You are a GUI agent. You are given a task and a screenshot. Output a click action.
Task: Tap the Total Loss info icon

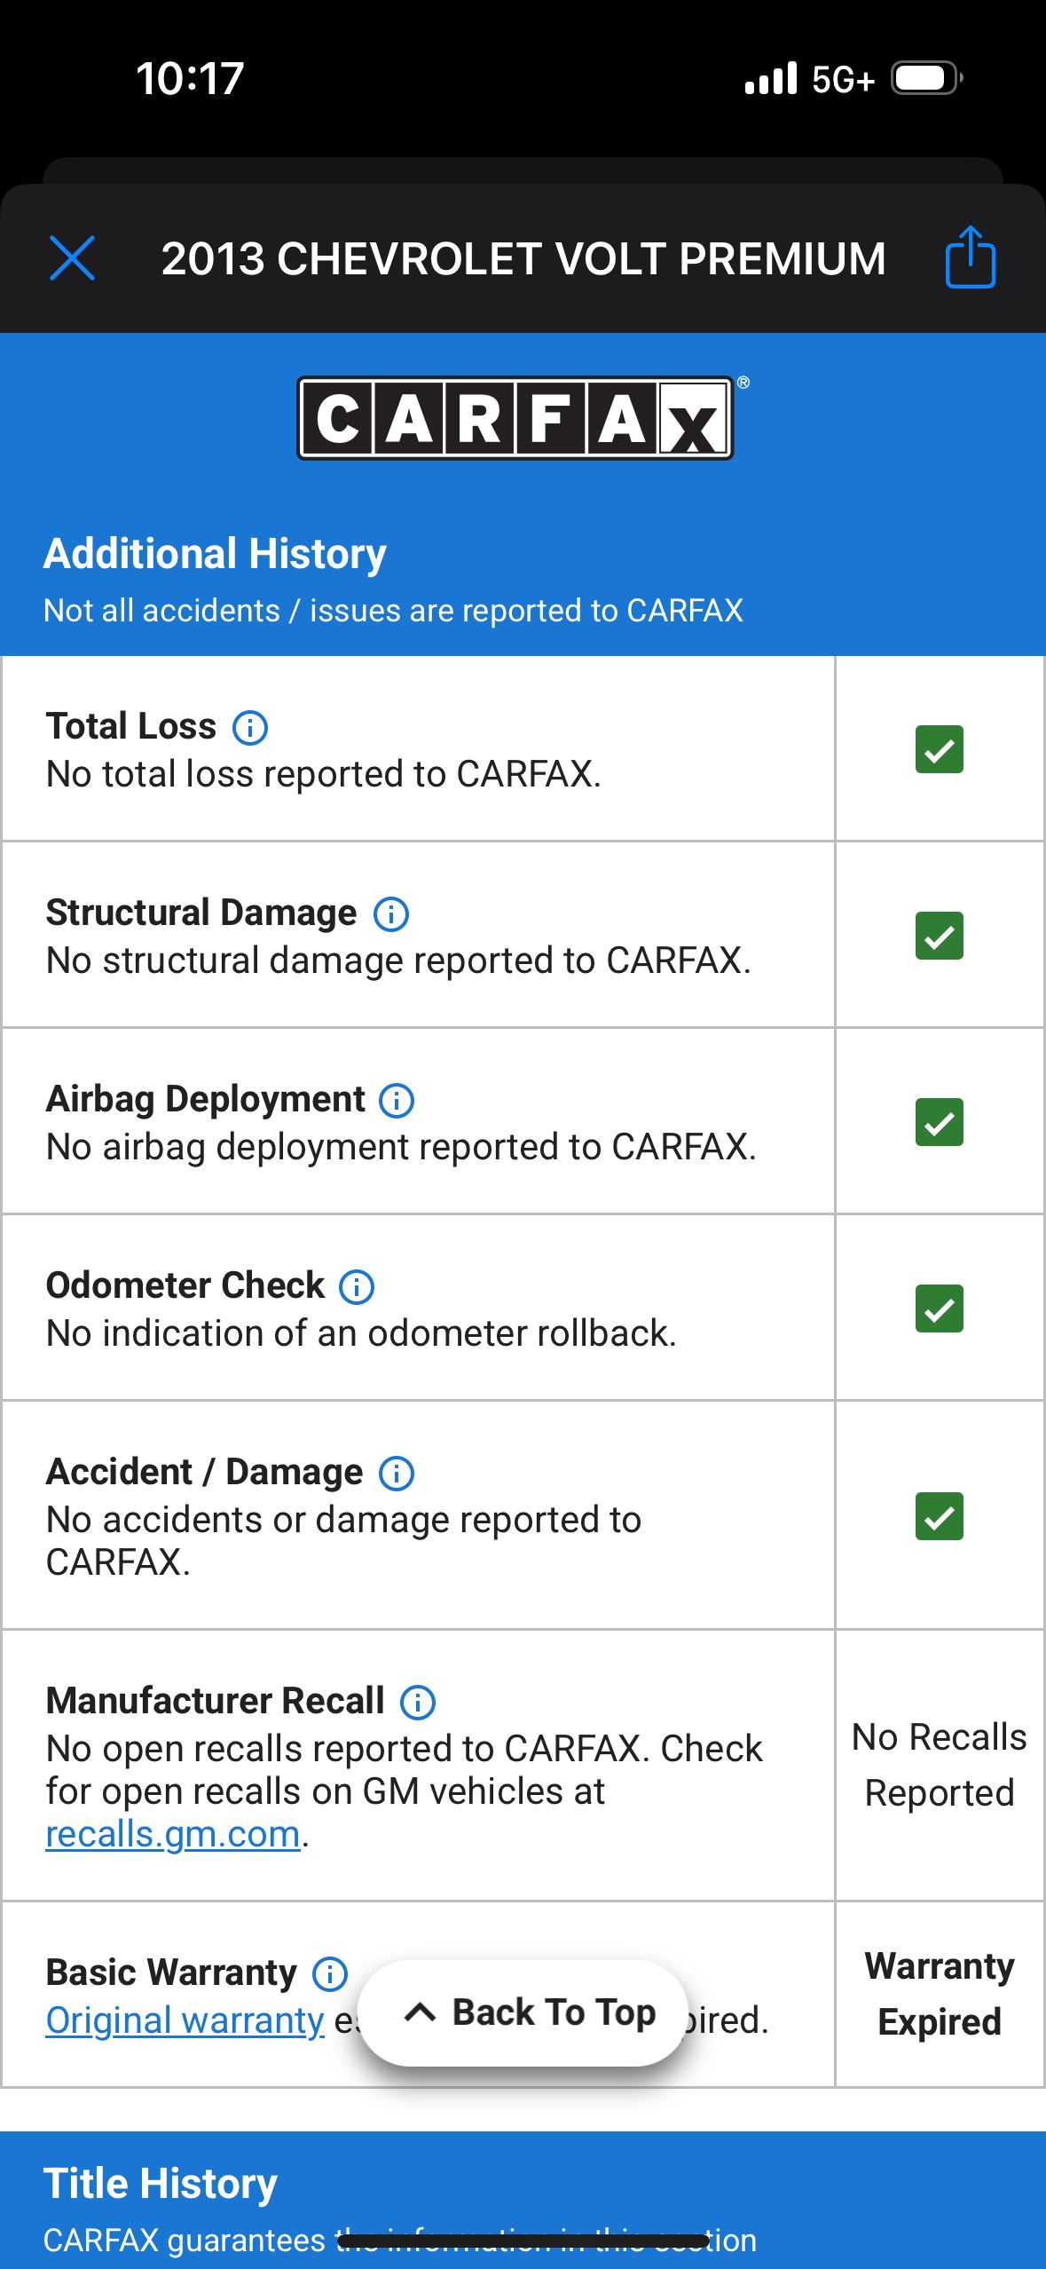[x=250, y=727]
